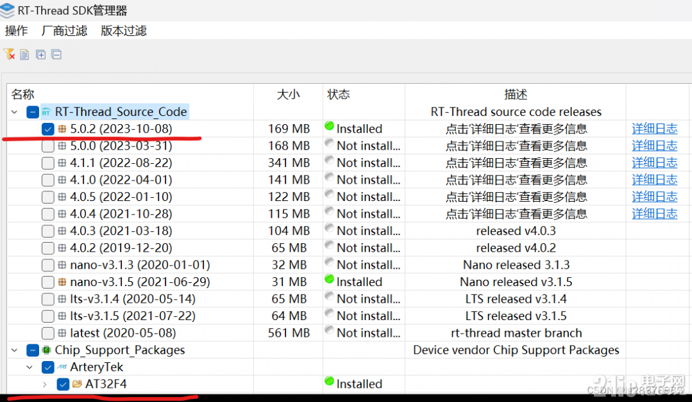Click the package icon beside lts-v3.1.4

click(x=62, y=299)
